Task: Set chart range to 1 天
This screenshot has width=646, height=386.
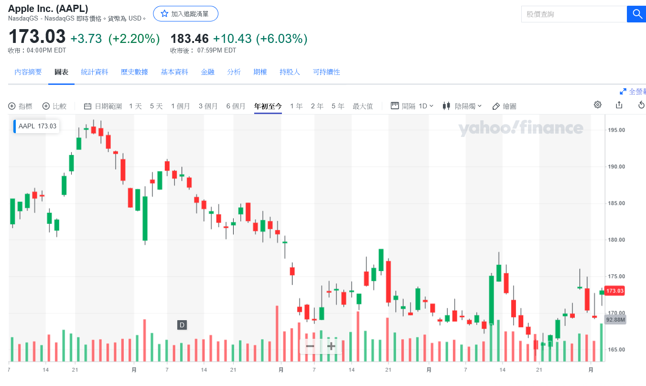Action: tap(135, 106)
